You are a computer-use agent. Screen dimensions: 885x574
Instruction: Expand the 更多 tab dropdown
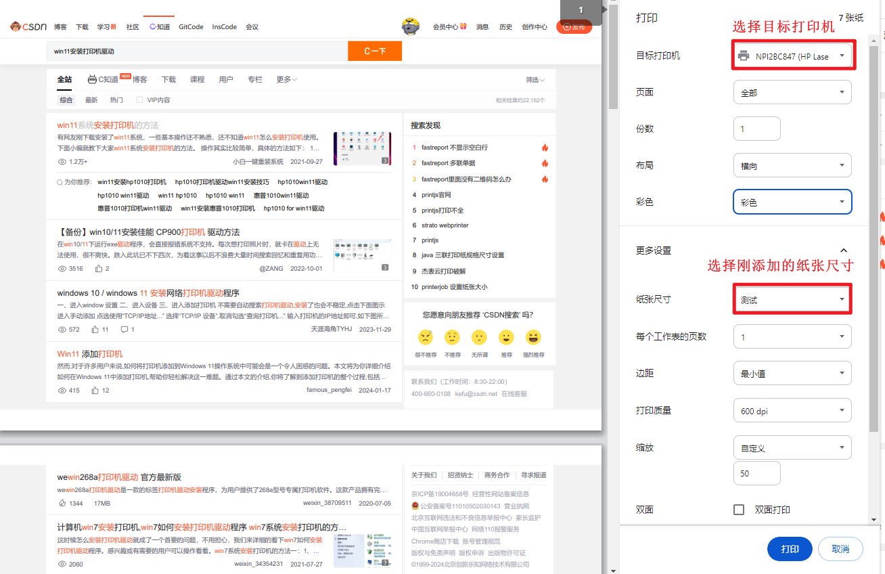(287, 79)
